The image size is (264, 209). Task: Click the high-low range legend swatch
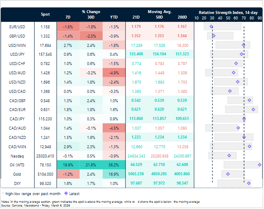click(5, 193)
